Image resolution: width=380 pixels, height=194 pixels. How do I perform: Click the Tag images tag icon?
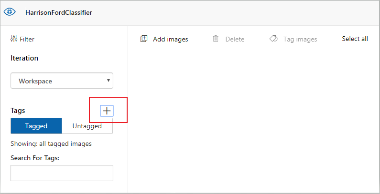click(x=273, y=39)
